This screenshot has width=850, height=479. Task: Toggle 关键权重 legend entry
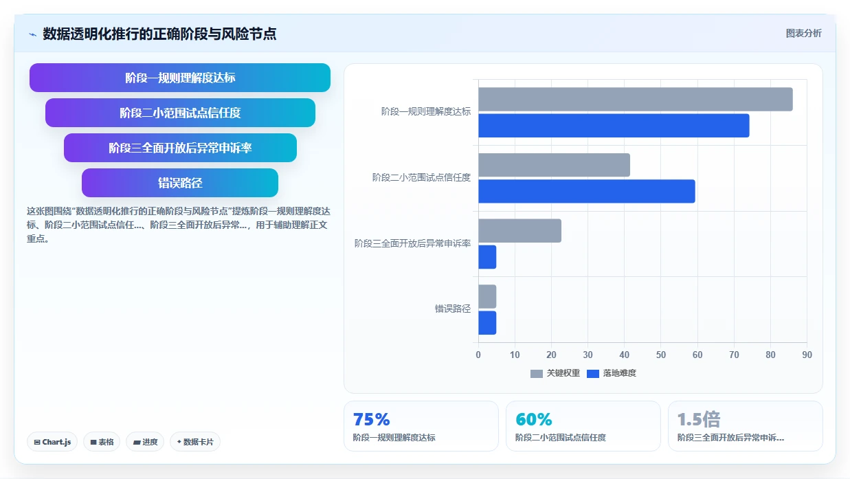555,373
